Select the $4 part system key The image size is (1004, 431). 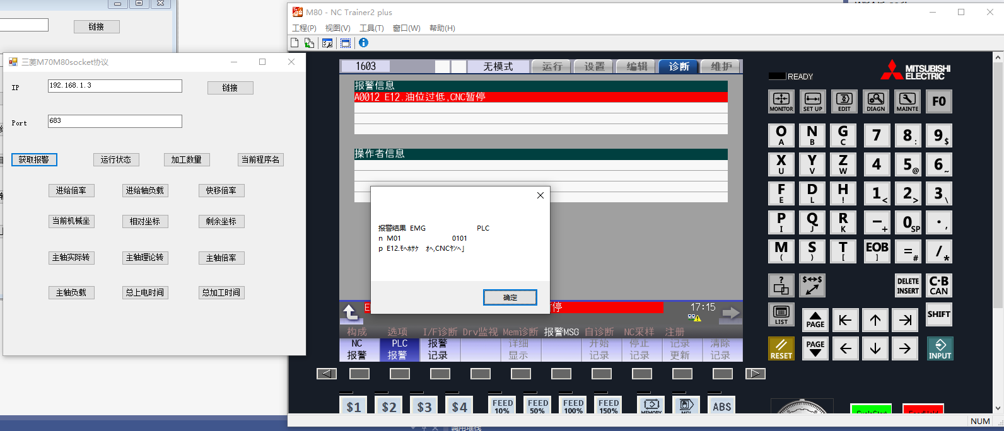tap(459, 406)
